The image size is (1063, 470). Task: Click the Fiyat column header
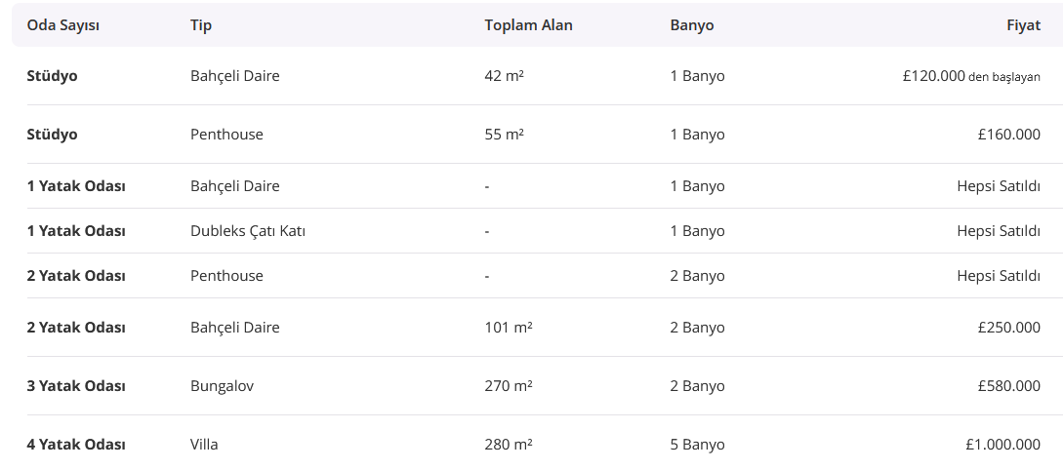[1023, 25]
